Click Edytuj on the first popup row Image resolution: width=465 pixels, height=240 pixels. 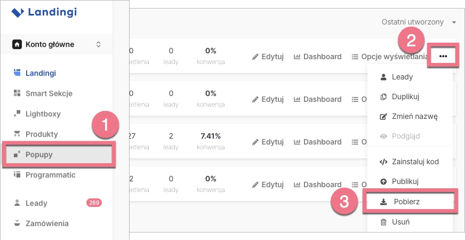pyautogui.click(x=268, y=57)
